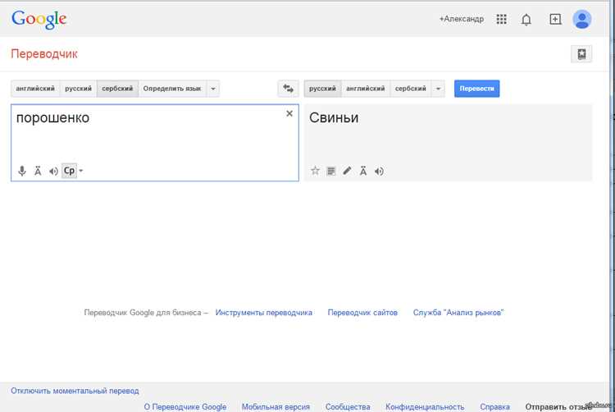Click the translated word Свиньи
Image resolution: width=615 pixels, height=412 pixels.
tap(334, 117)
